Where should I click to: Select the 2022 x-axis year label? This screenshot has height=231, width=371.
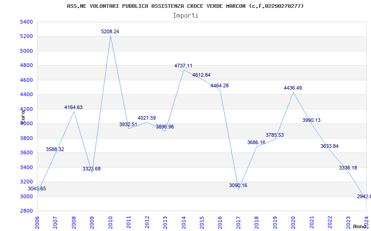click(x=330, y=222)
